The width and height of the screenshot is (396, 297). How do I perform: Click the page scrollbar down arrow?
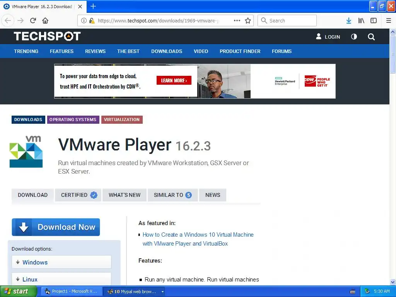coord(393,282)
